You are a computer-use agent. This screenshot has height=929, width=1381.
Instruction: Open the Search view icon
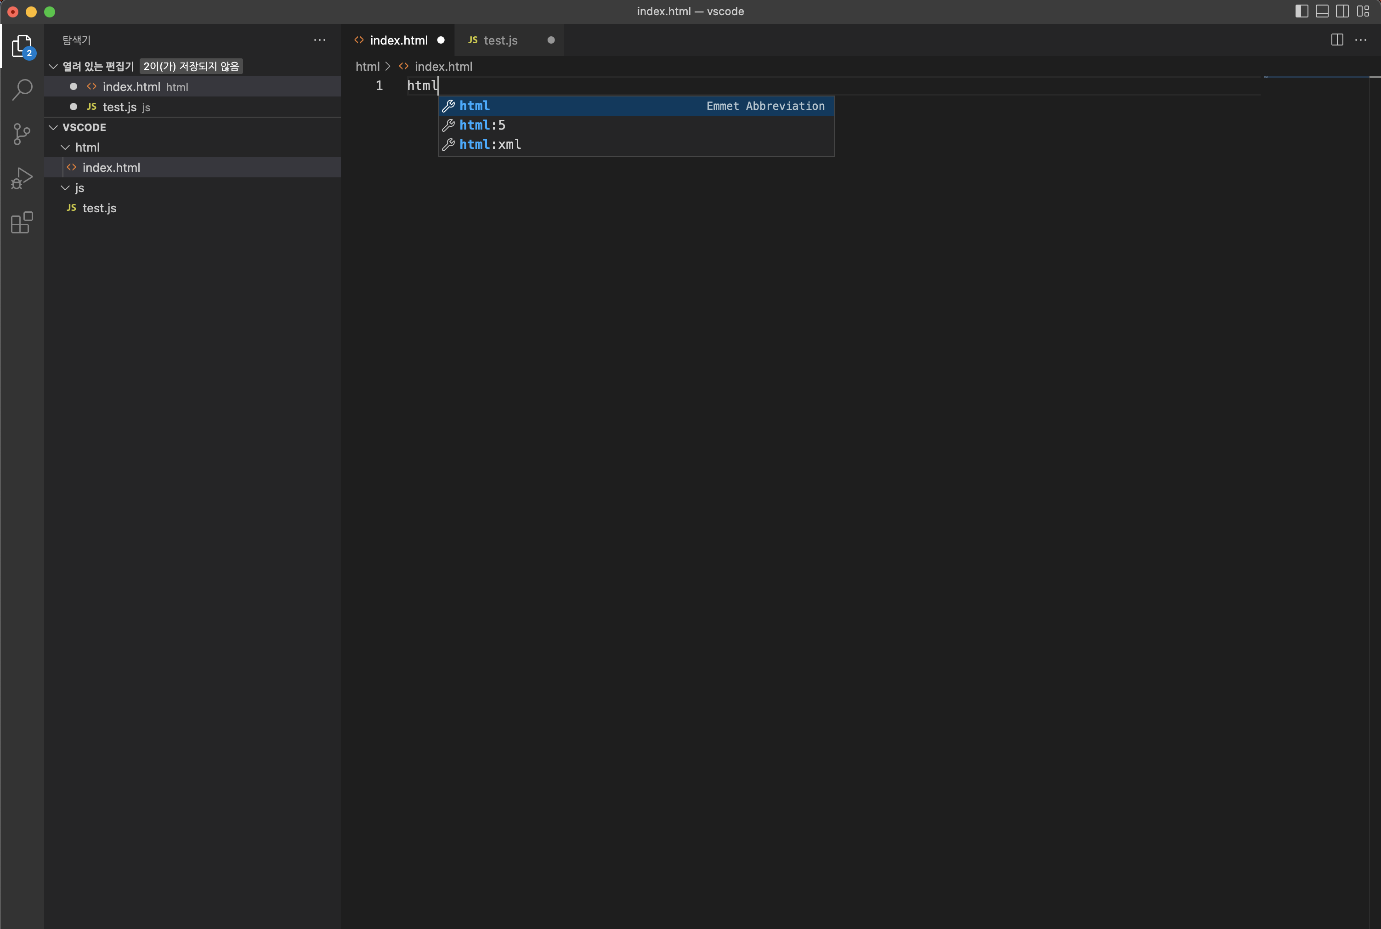point(22,90)
